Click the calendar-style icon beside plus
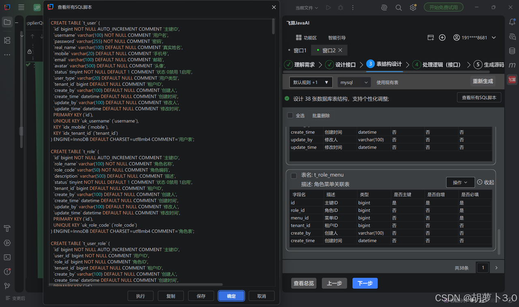 point(431,37)
